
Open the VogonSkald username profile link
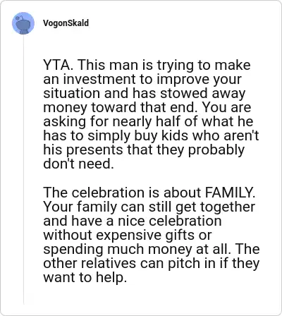coord(66,23)
